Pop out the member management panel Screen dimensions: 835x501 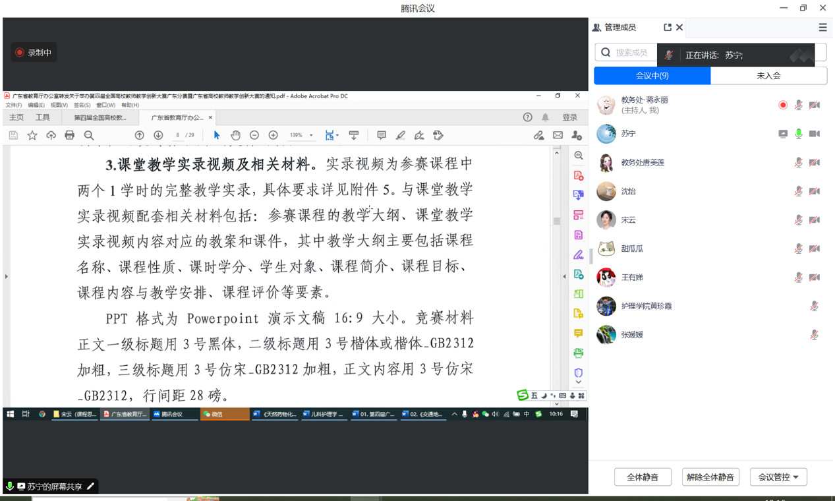[667, 27]
